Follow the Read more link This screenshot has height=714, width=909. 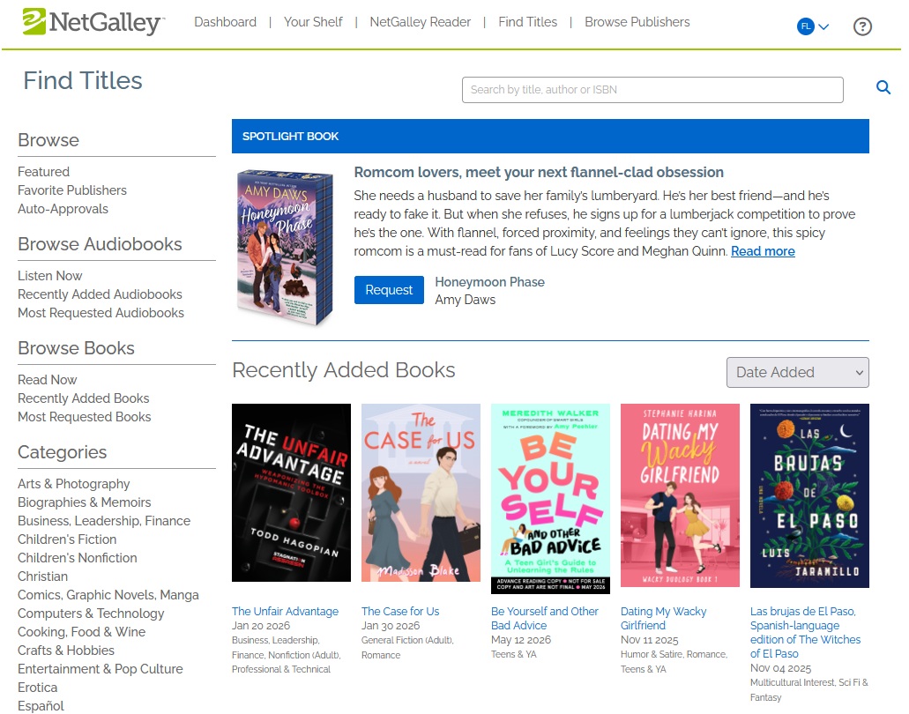(x=763, y=251)
